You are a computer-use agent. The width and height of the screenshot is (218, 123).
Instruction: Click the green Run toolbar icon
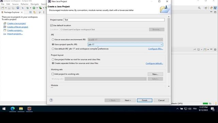(34, 8)
